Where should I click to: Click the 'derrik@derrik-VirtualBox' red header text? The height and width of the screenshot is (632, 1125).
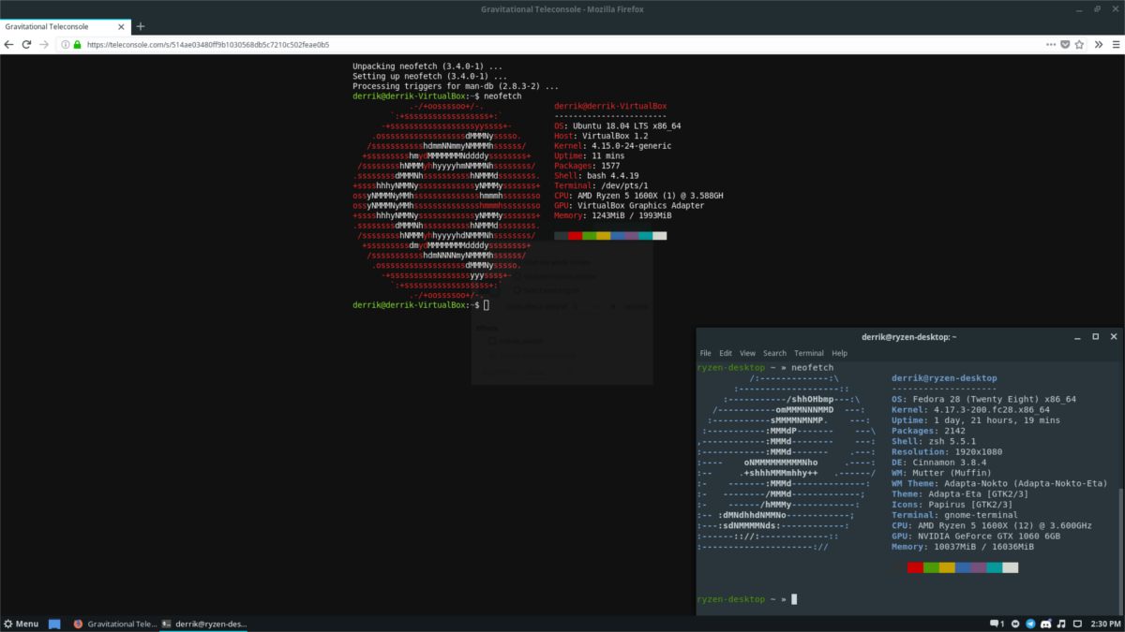(x=610, y=106)
